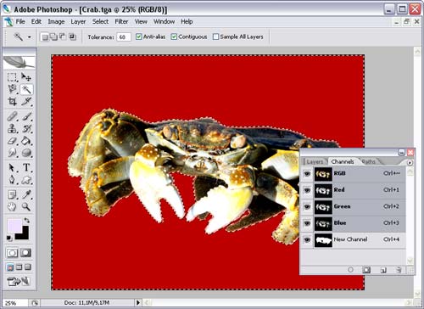
Task: Create a new channel button
Action: click(x=383, y=270)
